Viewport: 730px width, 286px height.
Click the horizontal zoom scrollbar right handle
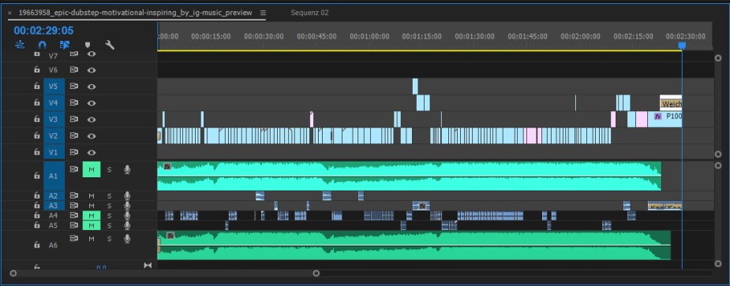tap(316, 273)
